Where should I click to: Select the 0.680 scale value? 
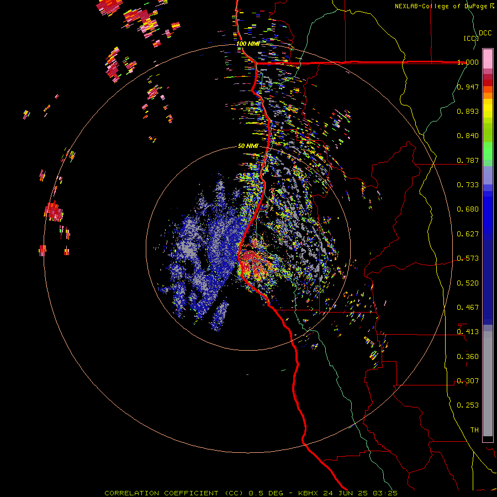click(468, 209)
